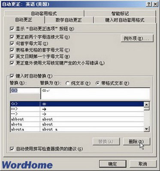Open 键入时自动套用格式 tab
The height and width of the screenshot is (171, 160).
click(125, 20)
